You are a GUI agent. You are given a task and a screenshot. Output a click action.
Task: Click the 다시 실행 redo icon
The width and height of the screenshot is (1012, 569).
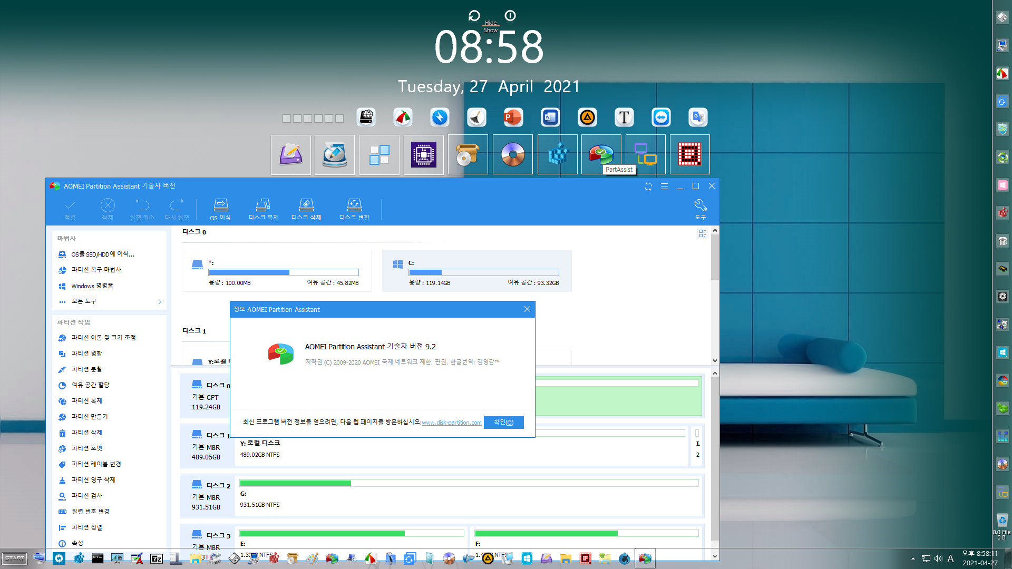[177, 209]
